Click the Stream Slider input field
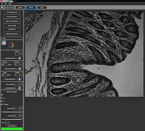This screenshot has width=145, height=131. [16, 84]
